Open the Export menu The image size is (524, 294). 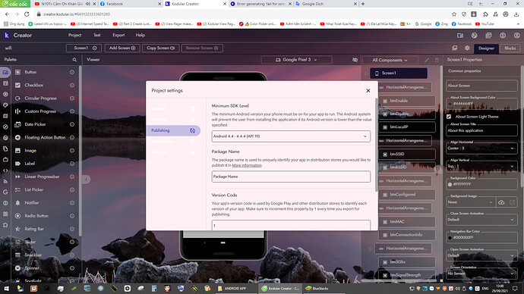click(118, 35)
